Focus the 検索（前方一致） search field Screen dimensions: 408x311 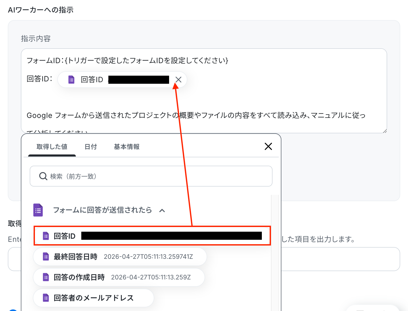tap(151, 176)
